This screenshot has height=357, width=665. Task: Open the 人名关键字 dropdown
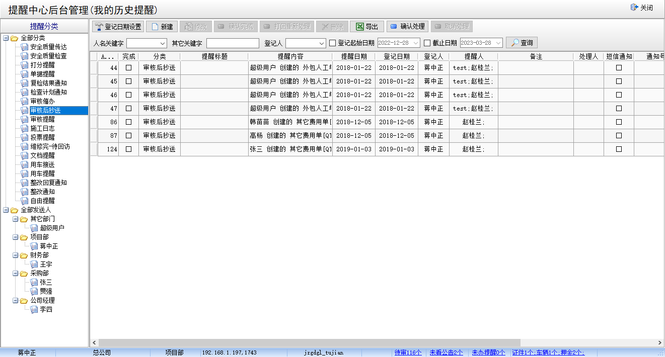pos(162,43)
